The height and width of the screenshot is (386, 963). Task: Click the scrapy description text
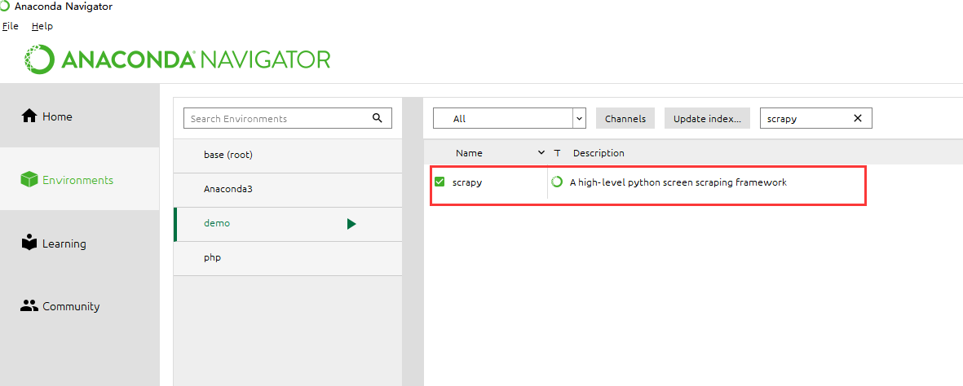[678, 182]
